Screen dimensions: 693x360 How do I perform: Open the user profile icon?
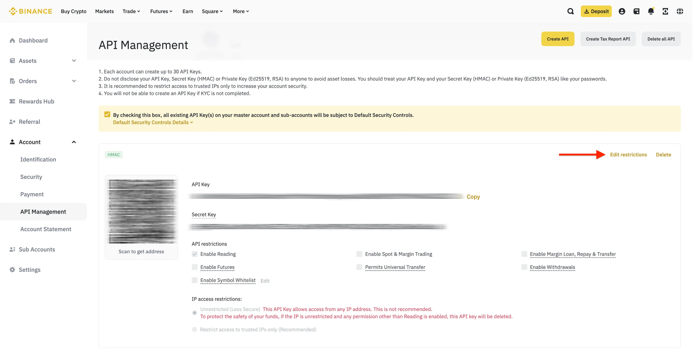pos(622,11)
